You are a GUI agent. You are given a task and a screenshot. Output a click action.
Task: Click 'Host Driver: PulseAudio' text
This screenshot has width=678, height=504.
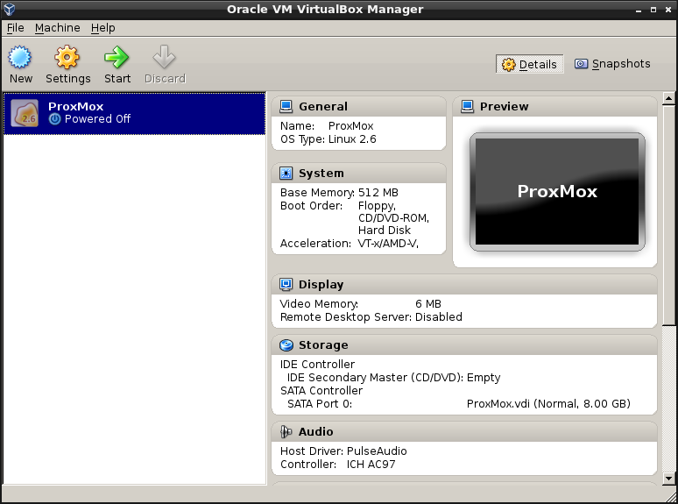[343, 451]
